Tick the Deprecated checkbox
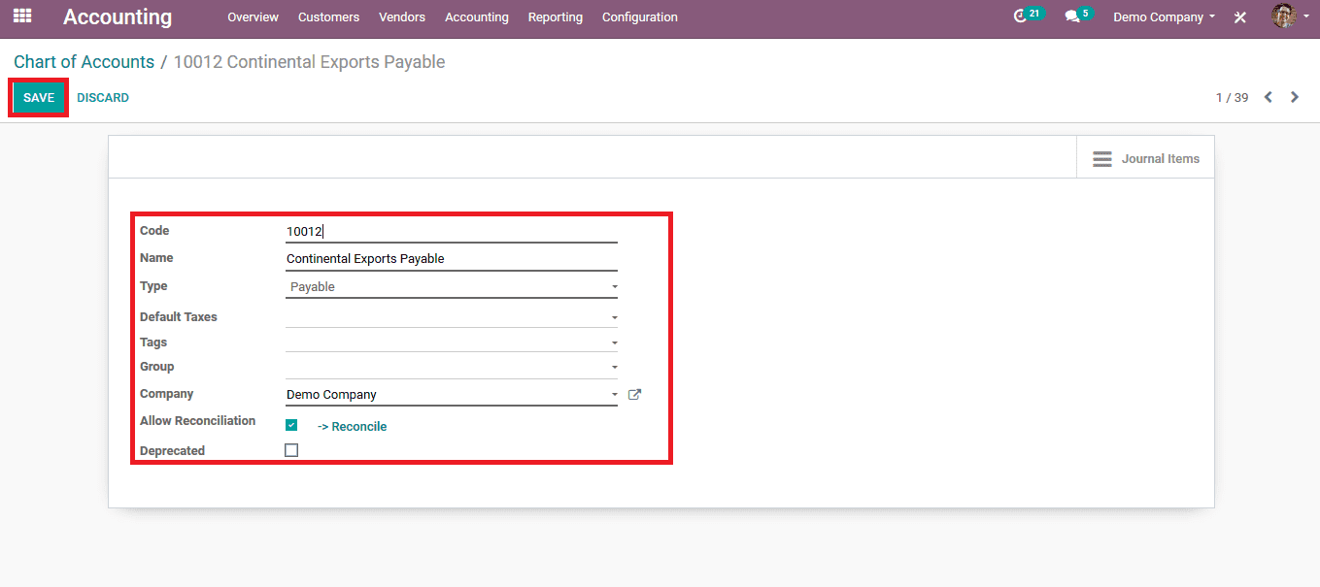This screenshot has width=1320, height=587. tap(291, 450)
